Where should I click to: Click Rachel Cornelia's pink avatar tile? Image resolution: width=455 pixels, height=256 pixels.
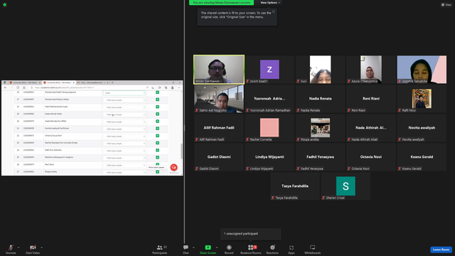(269, 128)
